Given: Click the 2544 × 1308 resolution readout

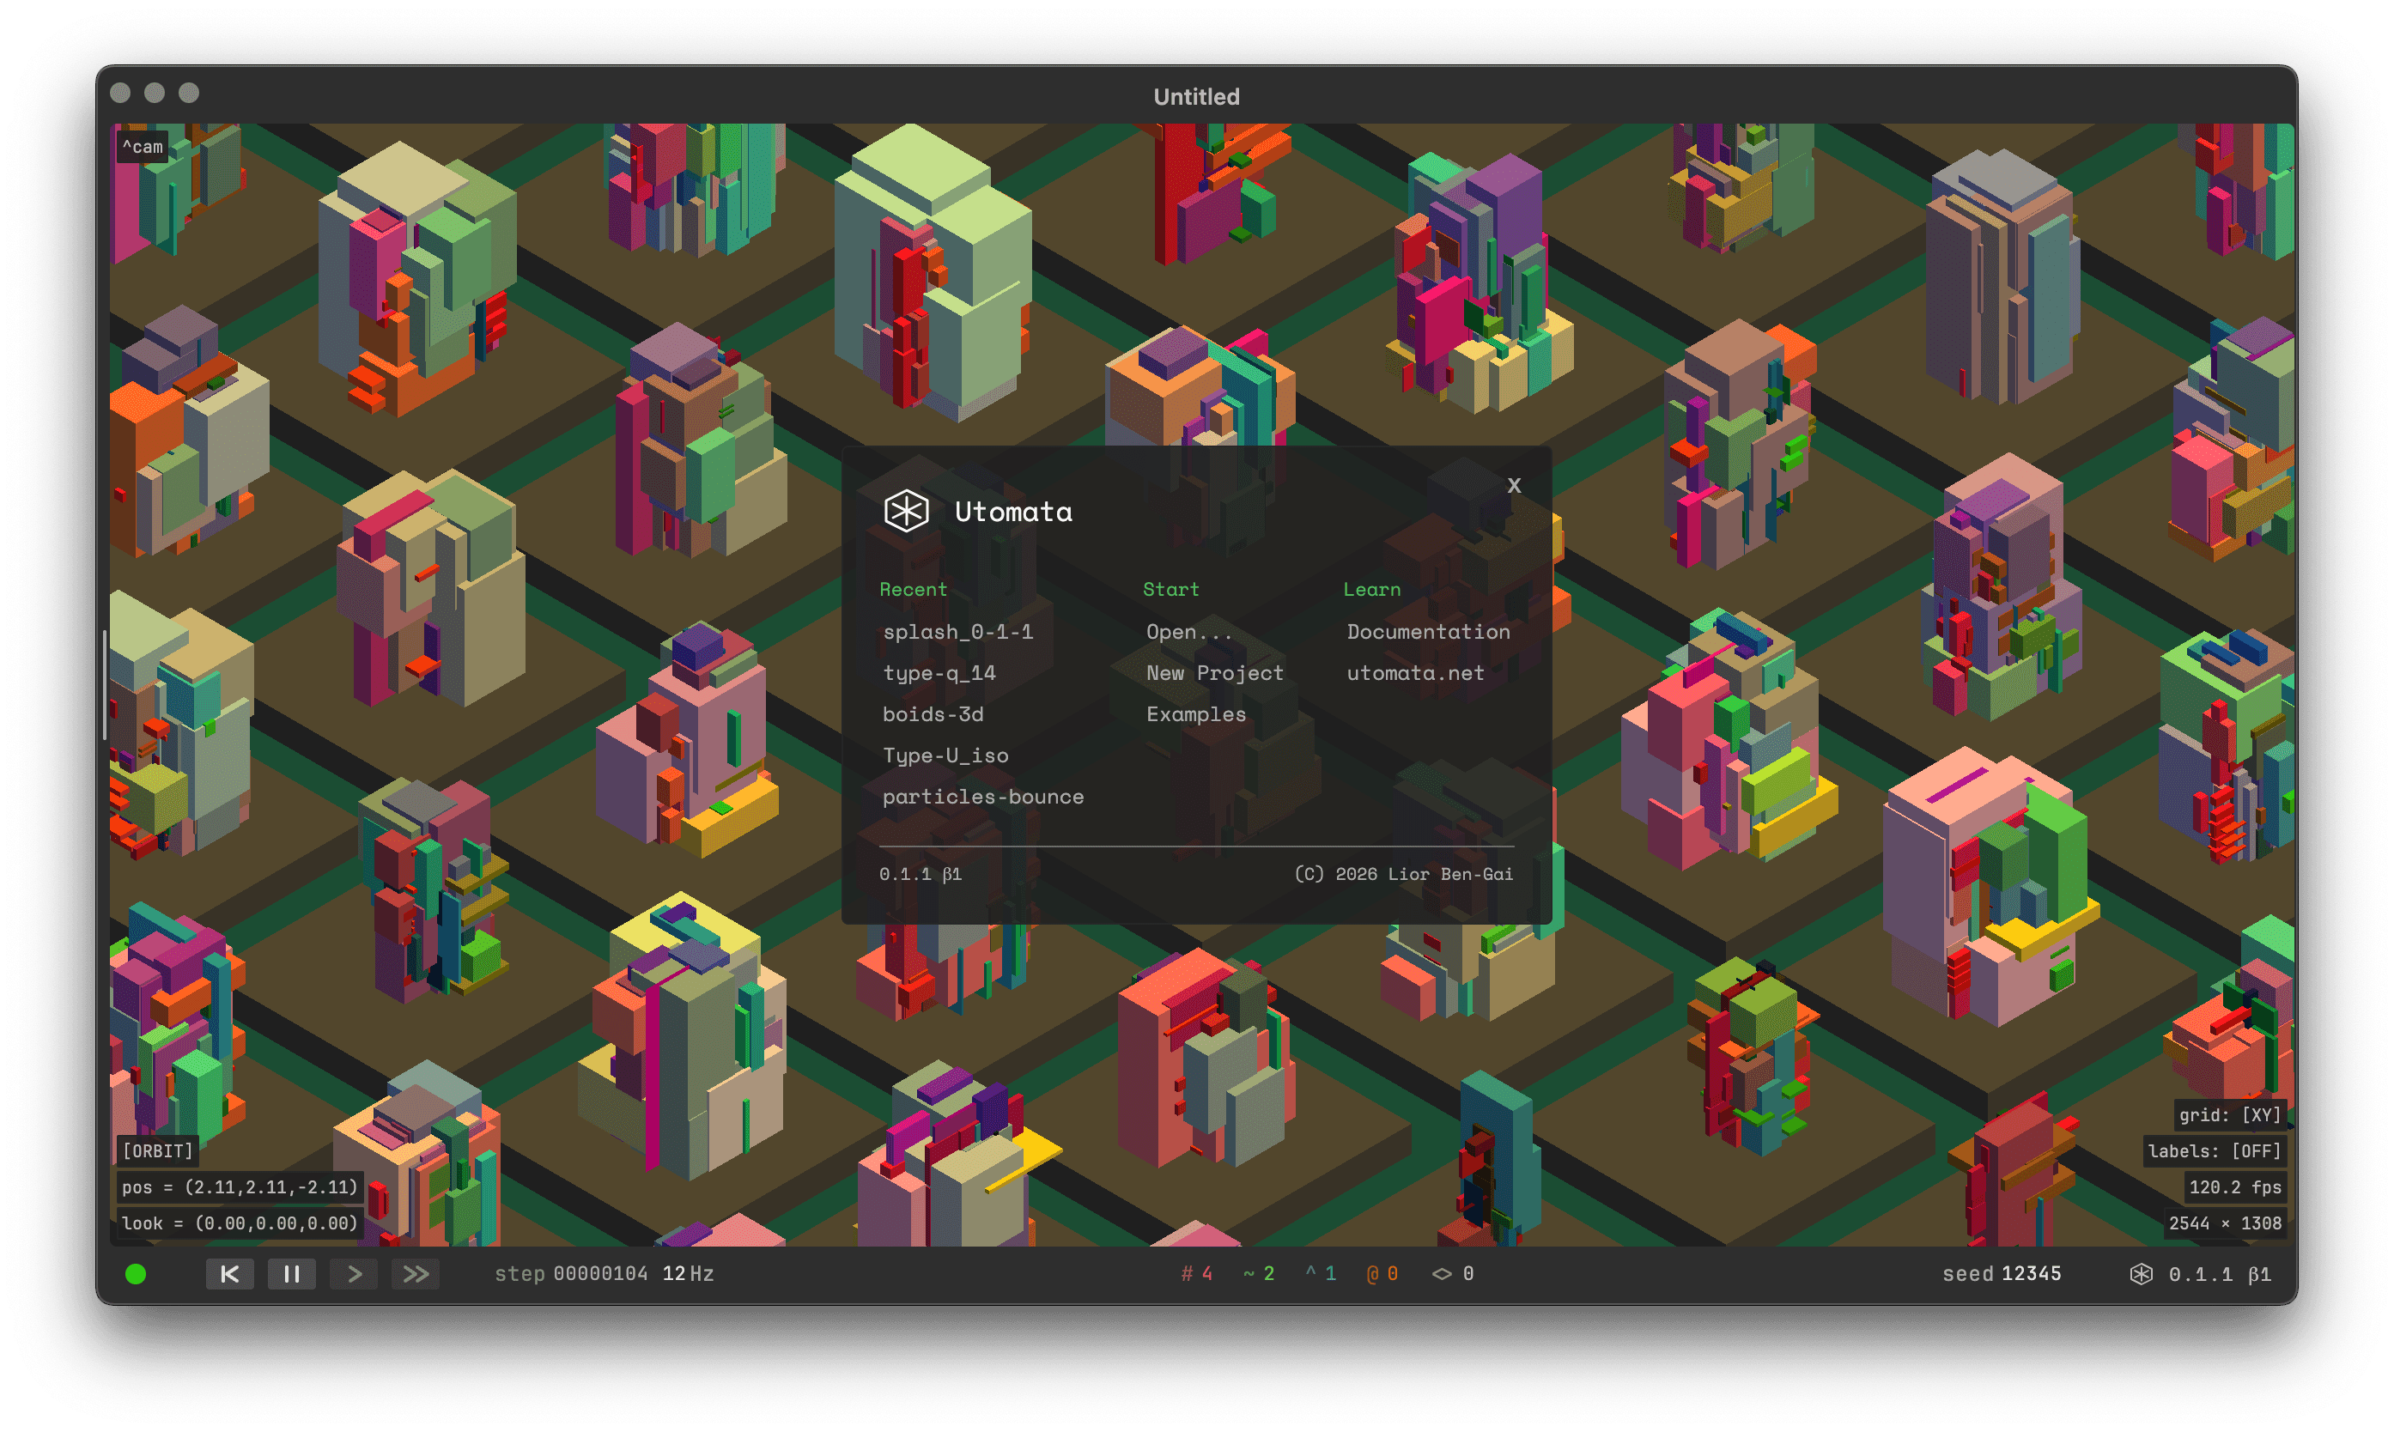Looking at the screenshot, I should click(2224, 1223).
